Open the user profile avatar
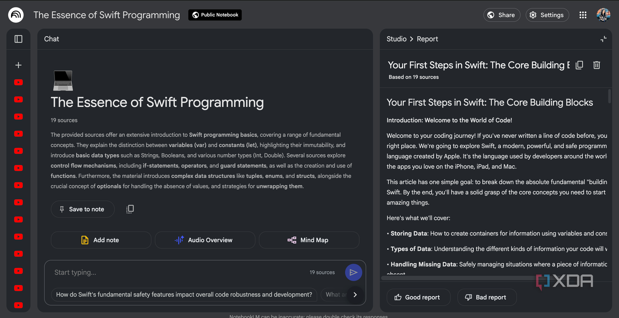This screenshot has height=318, width=619. point(603,15)
